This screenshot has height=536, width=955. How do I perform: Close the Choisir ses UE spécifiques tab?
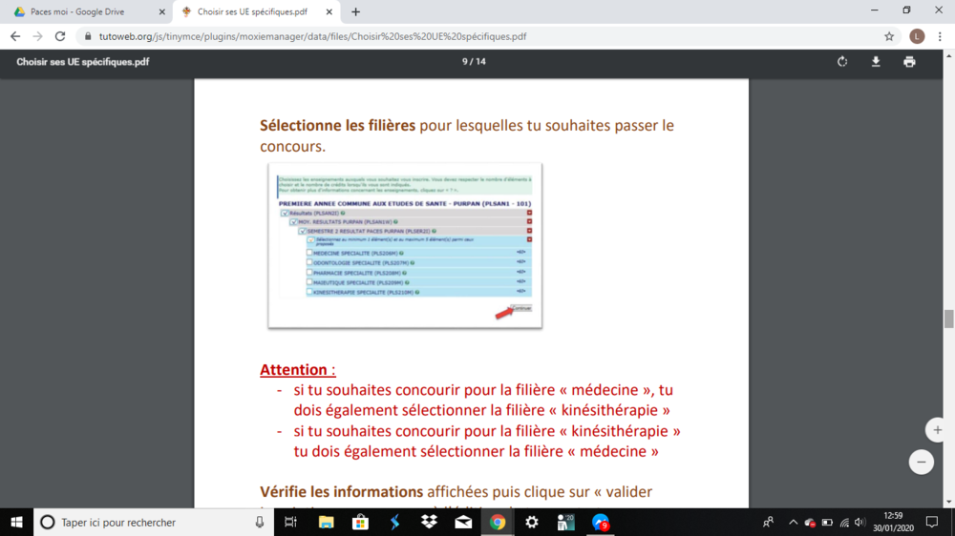(329, 11)
